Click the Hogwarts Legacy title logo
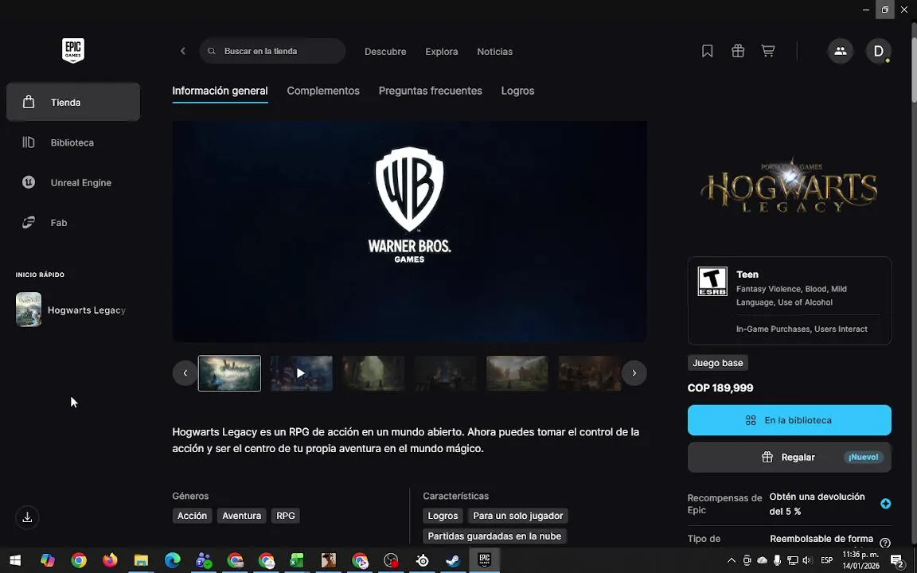Image resolution: width=917 pixels, height=573 pixels. click(789, 185)
